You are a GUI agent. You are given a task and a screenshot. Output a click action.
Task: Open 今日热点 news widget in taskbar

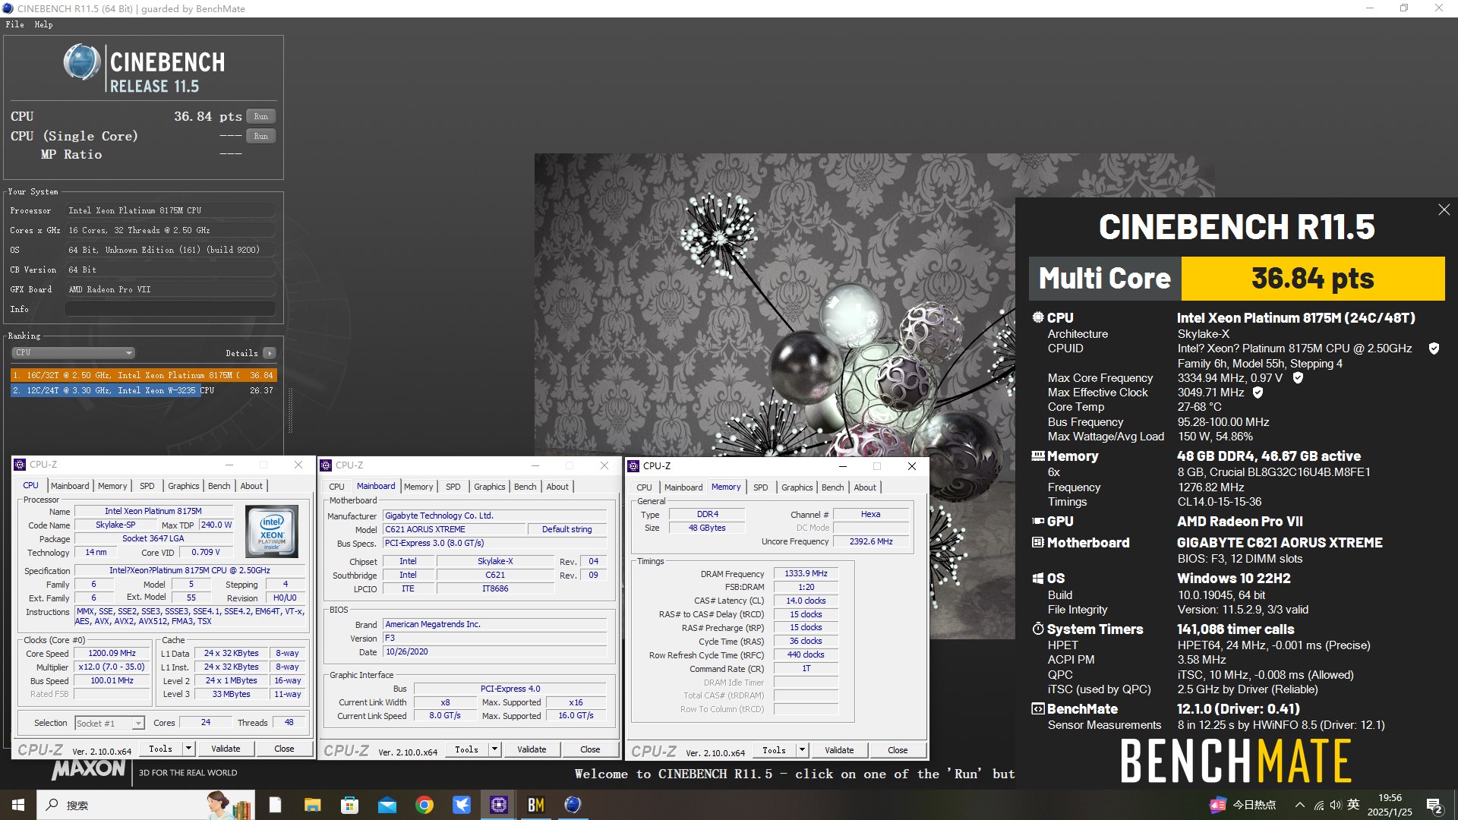point(1243,805)
